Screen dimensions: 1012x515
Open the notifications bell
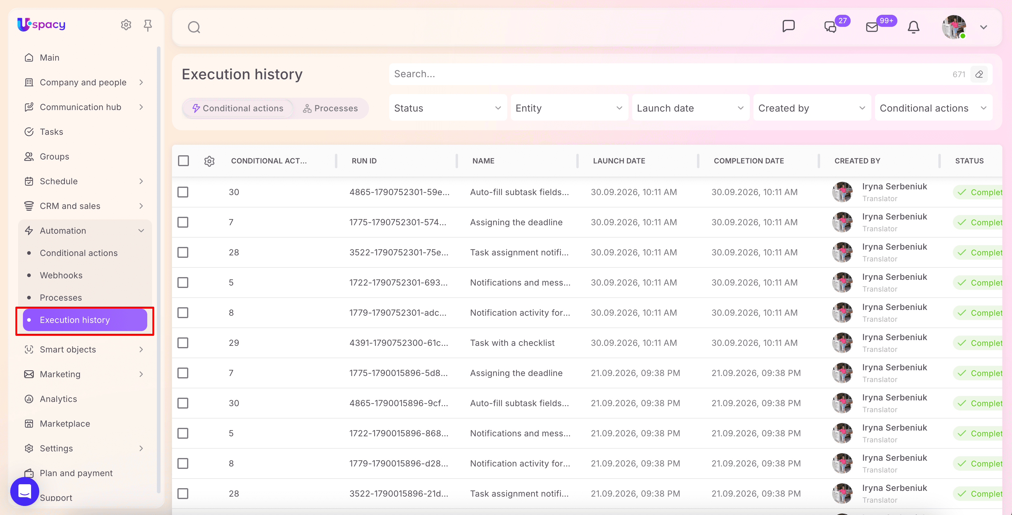(x=913, y=27)
